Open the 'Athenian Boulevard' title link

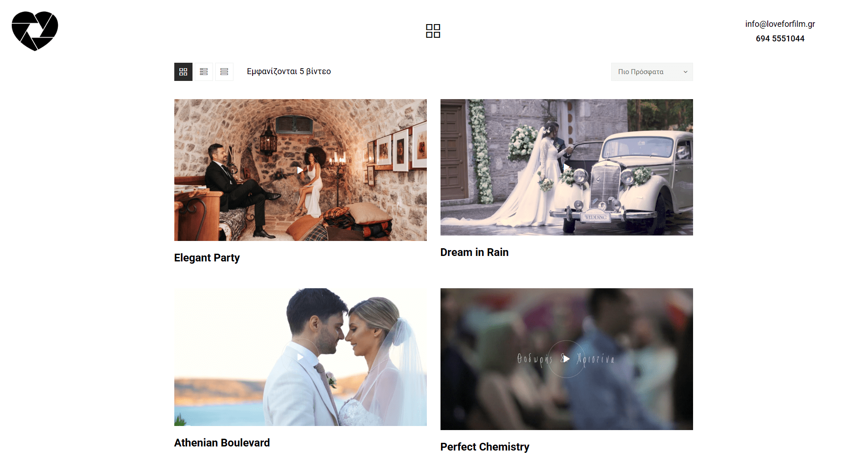coord(222,443)
